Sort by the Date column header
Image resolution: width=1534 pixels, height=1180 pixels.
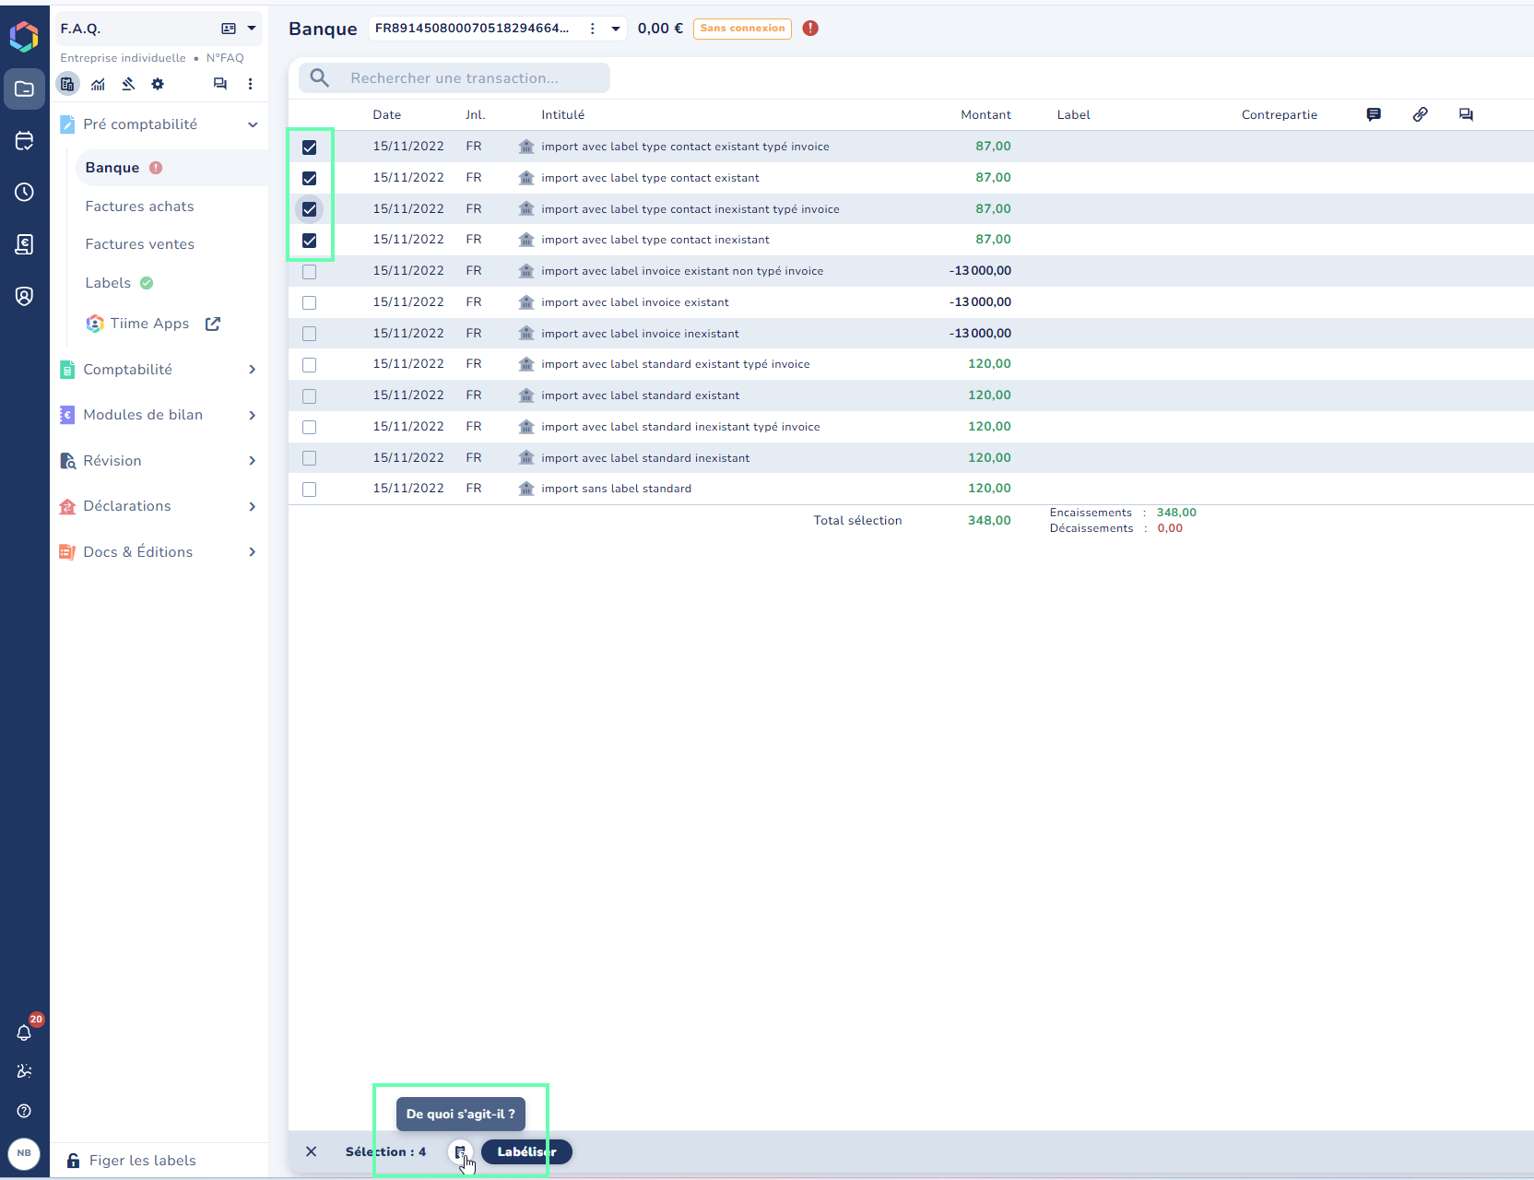[387, 115]
